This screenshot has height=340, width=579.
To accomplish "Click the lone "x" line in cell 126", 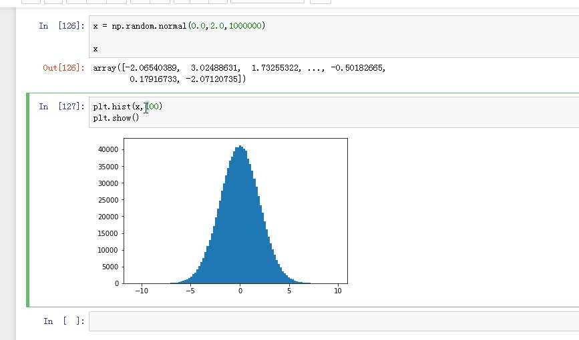I will 95,49.
